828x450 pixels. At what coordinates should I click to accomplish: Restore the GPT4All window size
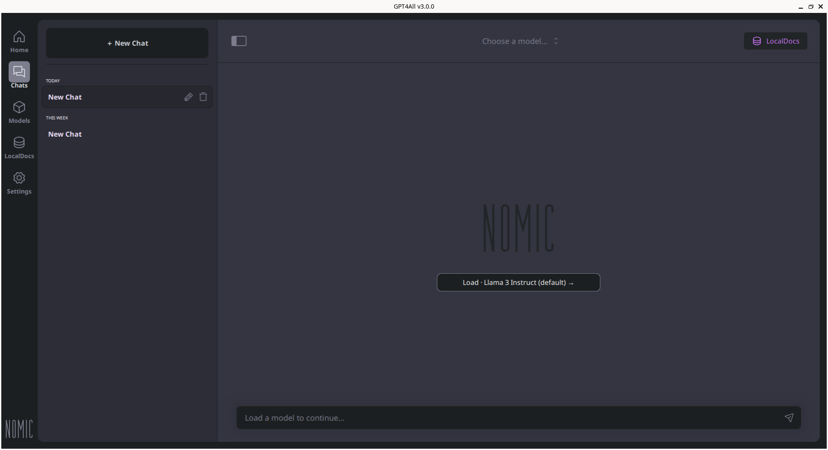[811, 6]
